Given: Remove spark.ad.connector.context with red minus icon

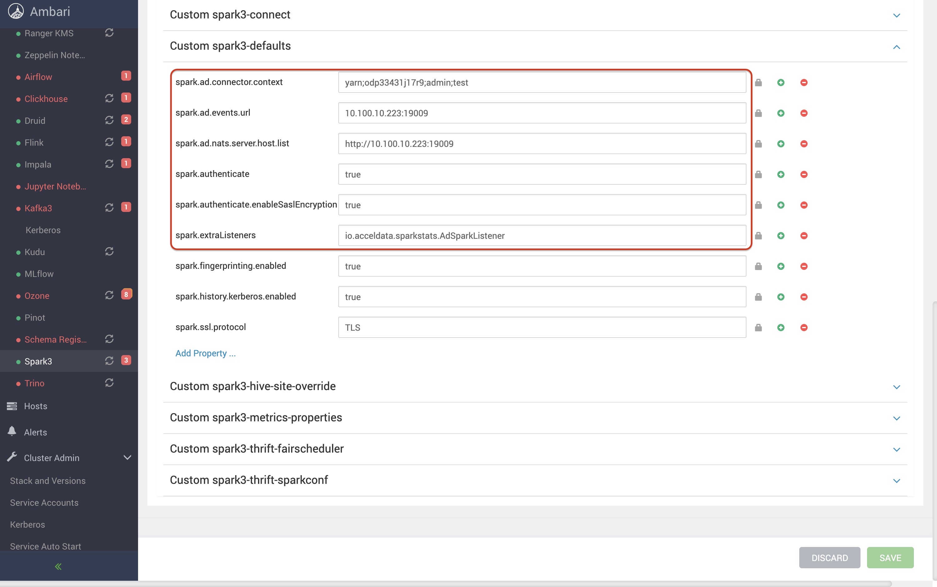Looking at the screenshot, I should coord(804,82).
